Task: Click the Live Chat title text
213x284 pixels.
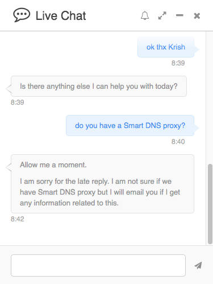Action: [61, 15]
